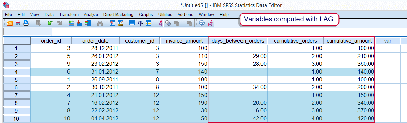The image size is (407, 123).
Task: Select the days_between_orders column header
Action: coord(238,41)
